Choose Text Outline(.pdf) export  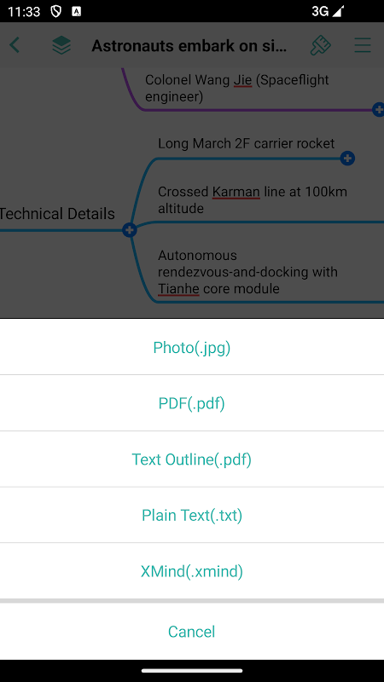pos(192,459)
